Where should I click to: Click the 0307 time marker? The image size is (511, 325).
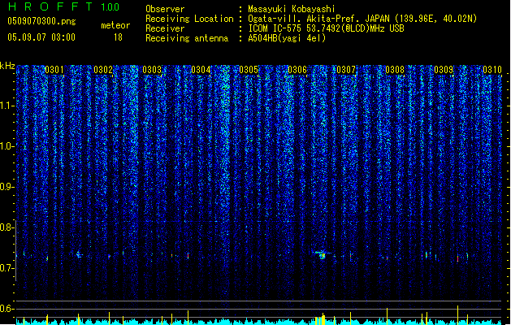346,70
